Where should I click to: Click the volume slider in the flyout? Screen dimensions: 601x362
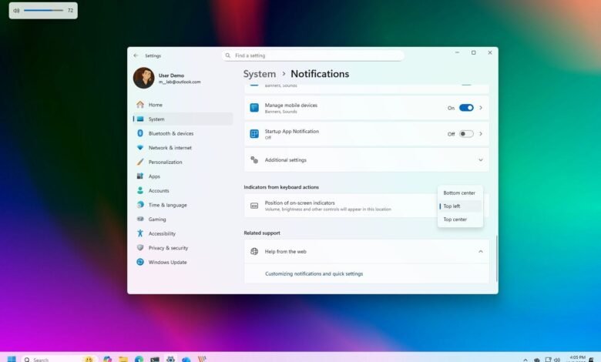coord(43,10)
